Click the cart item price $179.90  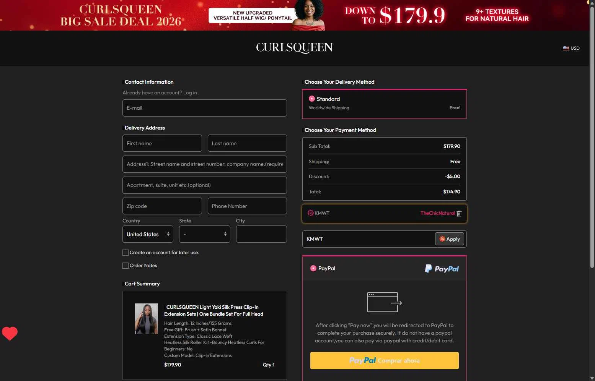pos(173,365)
